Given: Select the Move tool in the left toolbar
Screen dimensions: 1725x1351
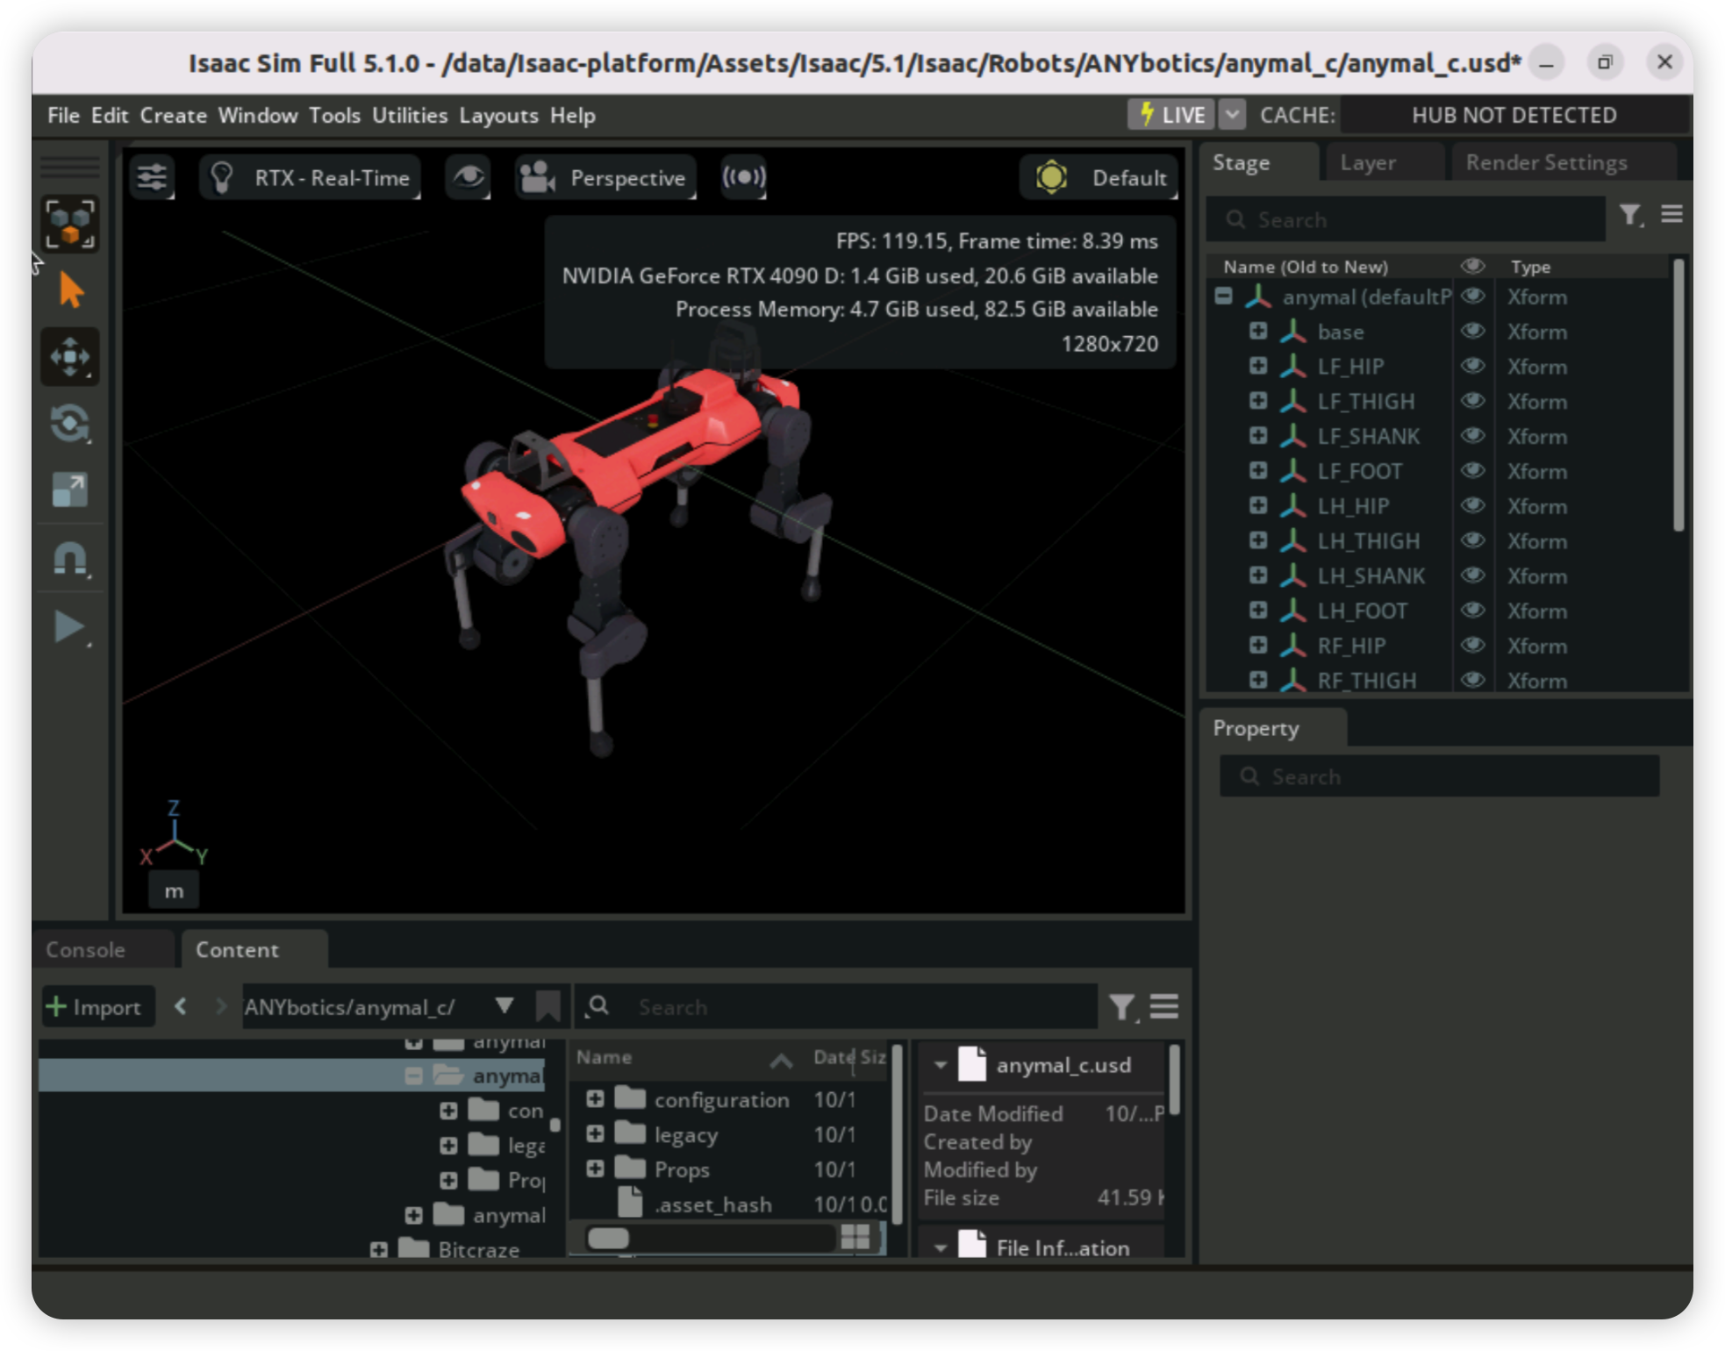Looking at the screenshot, I should (70, 357).
